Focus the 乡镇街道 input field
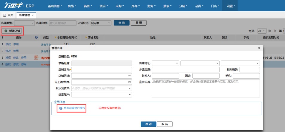This screenshot has width=285, height=132. (x=186, y=69)
